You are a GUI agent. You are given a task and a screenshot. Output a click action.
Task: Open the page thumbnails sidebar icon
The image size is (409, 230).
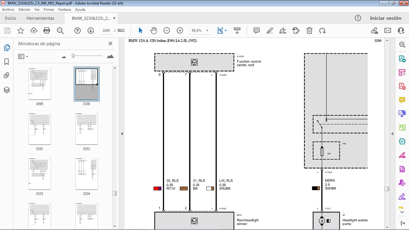(7, 48)
